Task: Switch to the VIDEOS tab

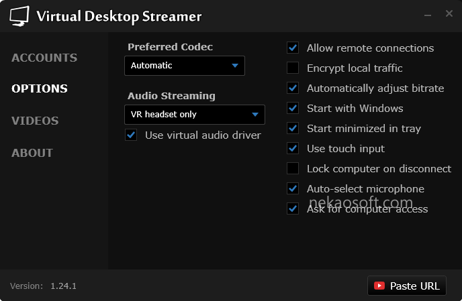Action: [x=35, y=121]
